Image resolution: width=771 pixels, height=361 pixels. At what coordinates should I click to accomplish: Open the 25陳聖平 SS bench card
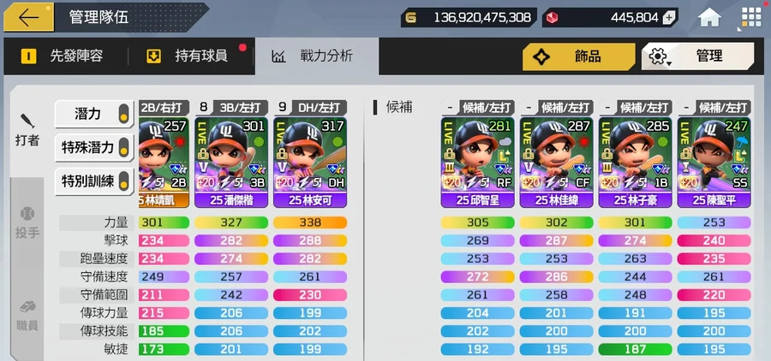[714, 162]
